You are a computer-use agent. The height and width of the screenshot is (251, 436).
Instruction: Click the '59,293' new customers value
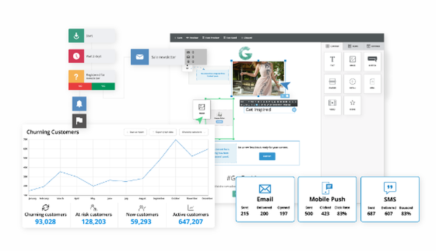[141, 222]
